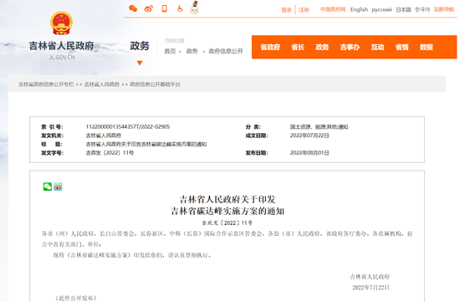The image size is (460, 302).
Task: Enable accessibility mode wheelchair icon
Action: tap(180, 8)
